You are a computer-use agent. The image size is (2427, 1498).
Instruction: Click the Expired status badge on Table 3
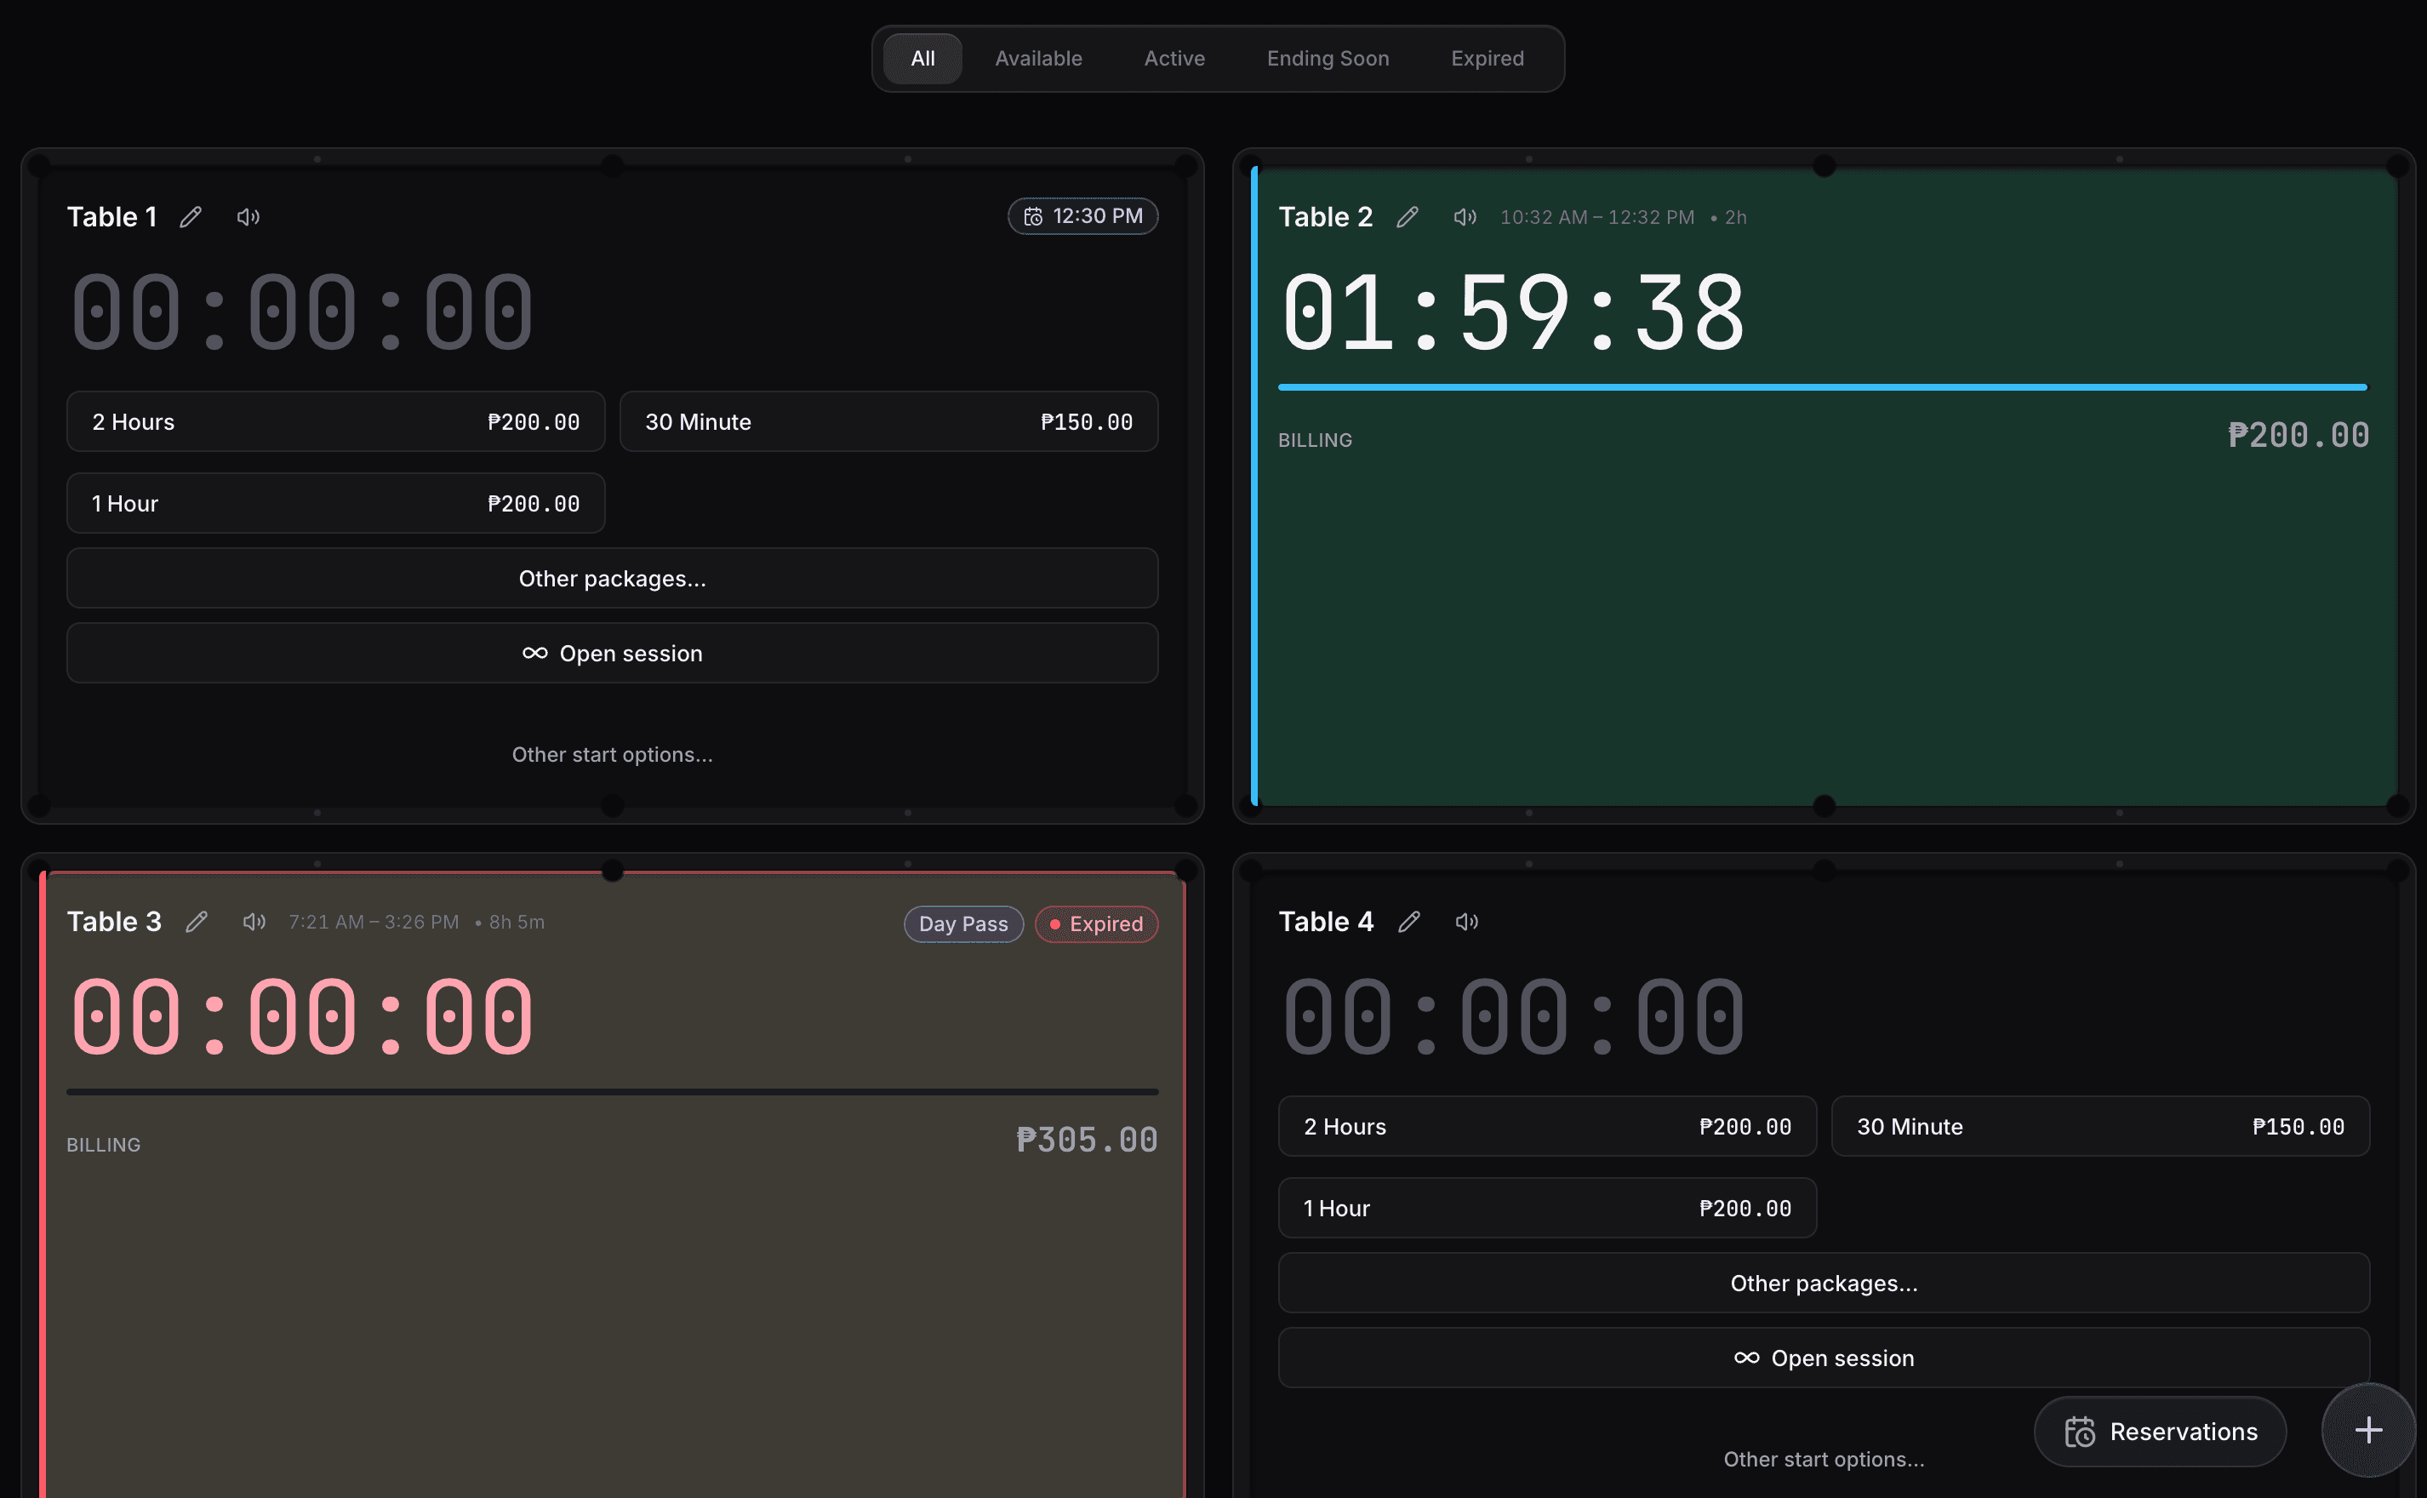pyautogui.click(x=1095, y=923)
